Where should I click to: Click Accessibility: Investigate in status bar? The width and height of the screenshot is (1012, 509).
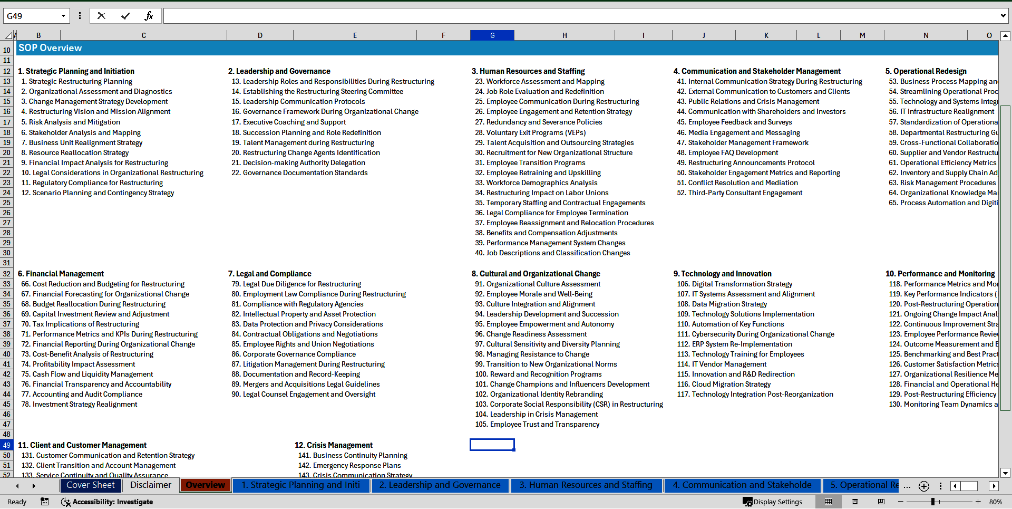[x=107, y=502]
